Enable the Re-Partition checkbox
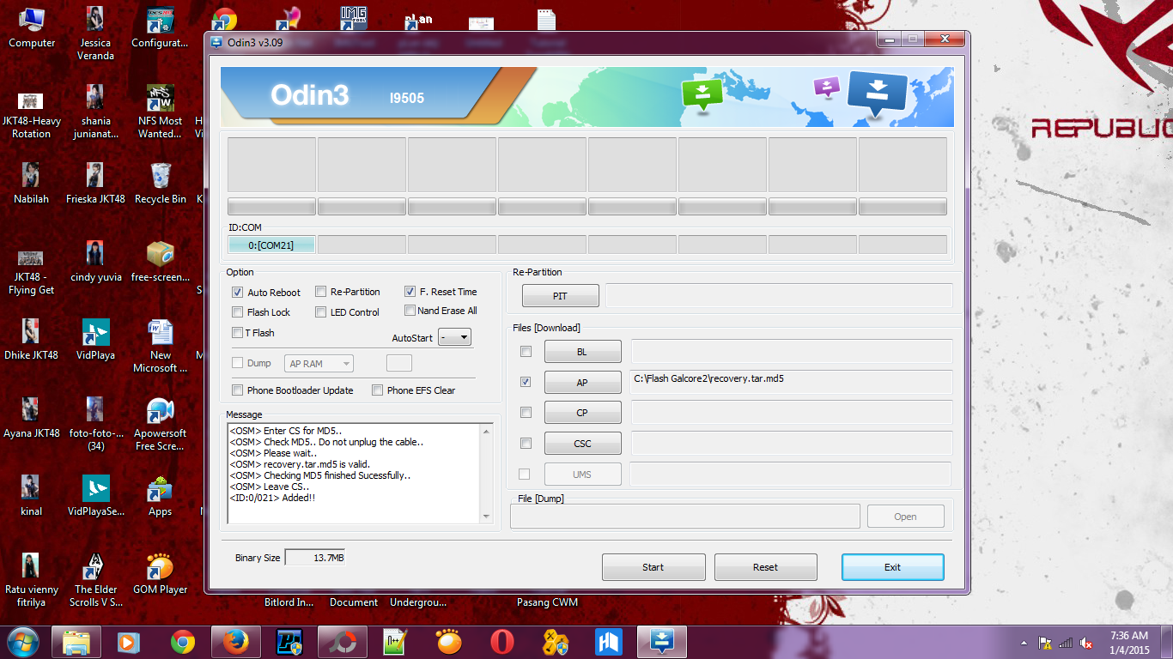Screen dimensions: 1173x659 point(321,292)
